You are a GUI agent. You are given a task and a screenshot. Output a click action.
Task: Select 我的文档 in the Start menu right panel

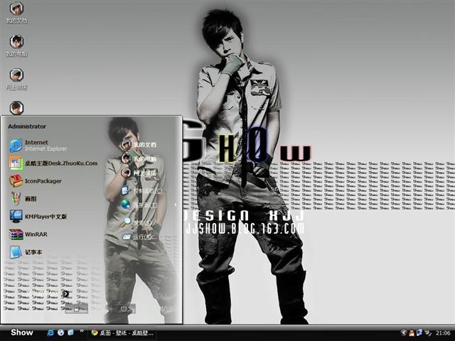(x=142, y=145)
